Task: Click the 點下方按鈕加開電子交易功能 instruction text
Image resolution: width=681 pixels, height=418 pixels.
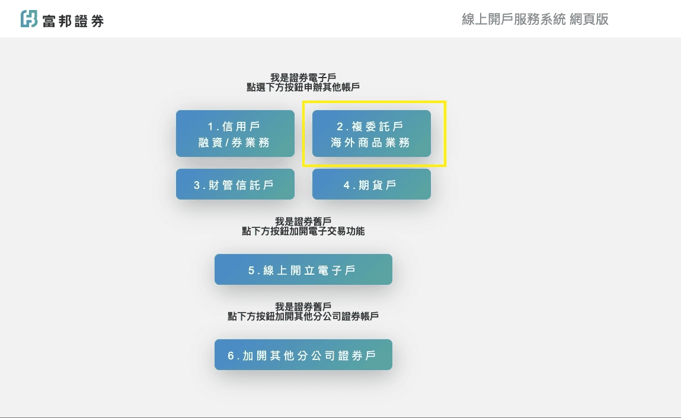Action: point(303,231)
